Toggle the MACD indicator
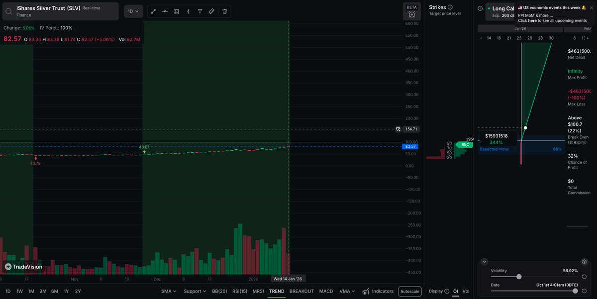Image resolution: width=597 pixels, height=299 pixels. tap(326, 291)
